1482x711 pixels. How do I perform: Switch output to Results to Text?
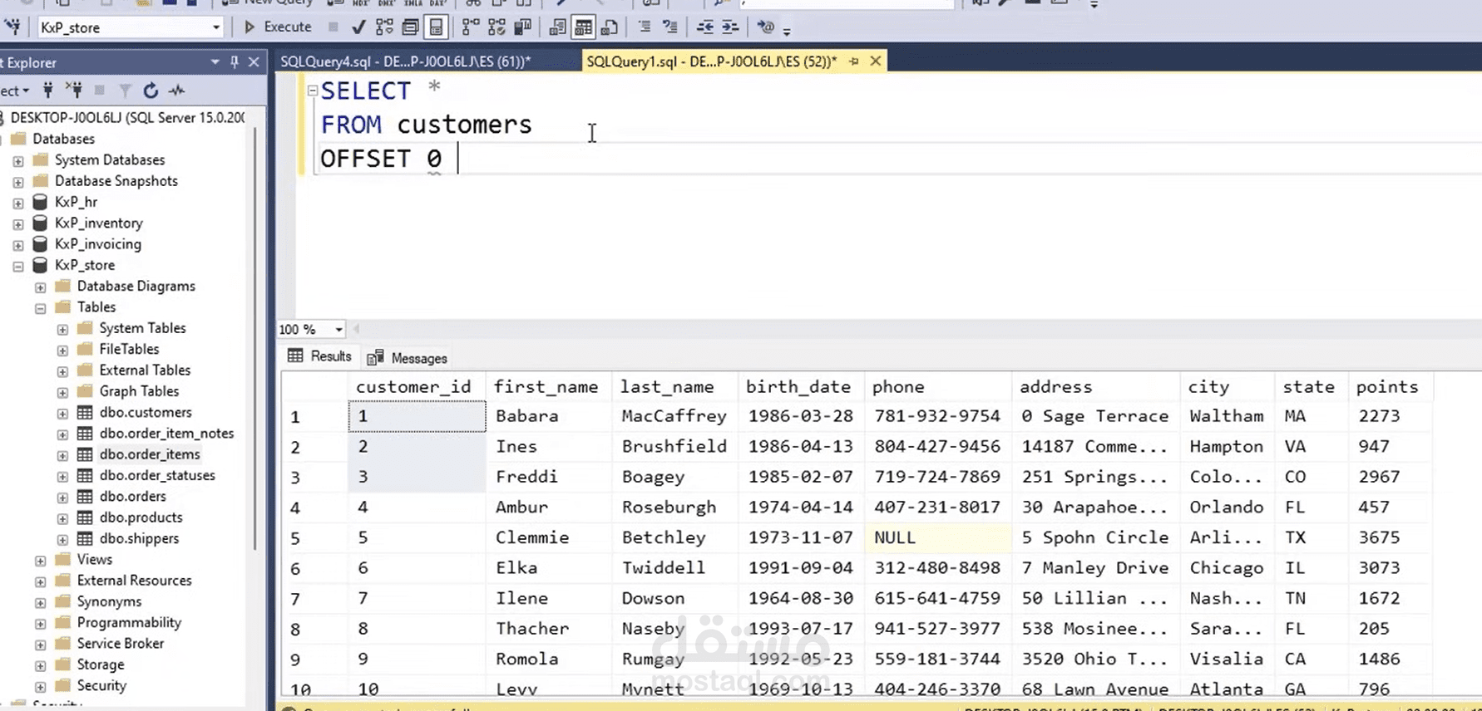[557, 27]
